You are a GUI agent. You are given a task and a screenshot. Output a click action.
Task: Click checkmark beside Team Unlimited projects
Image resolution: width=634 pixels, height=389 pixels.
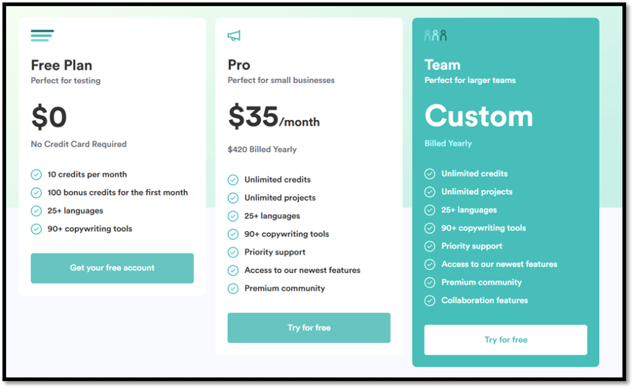click(430, 192)
